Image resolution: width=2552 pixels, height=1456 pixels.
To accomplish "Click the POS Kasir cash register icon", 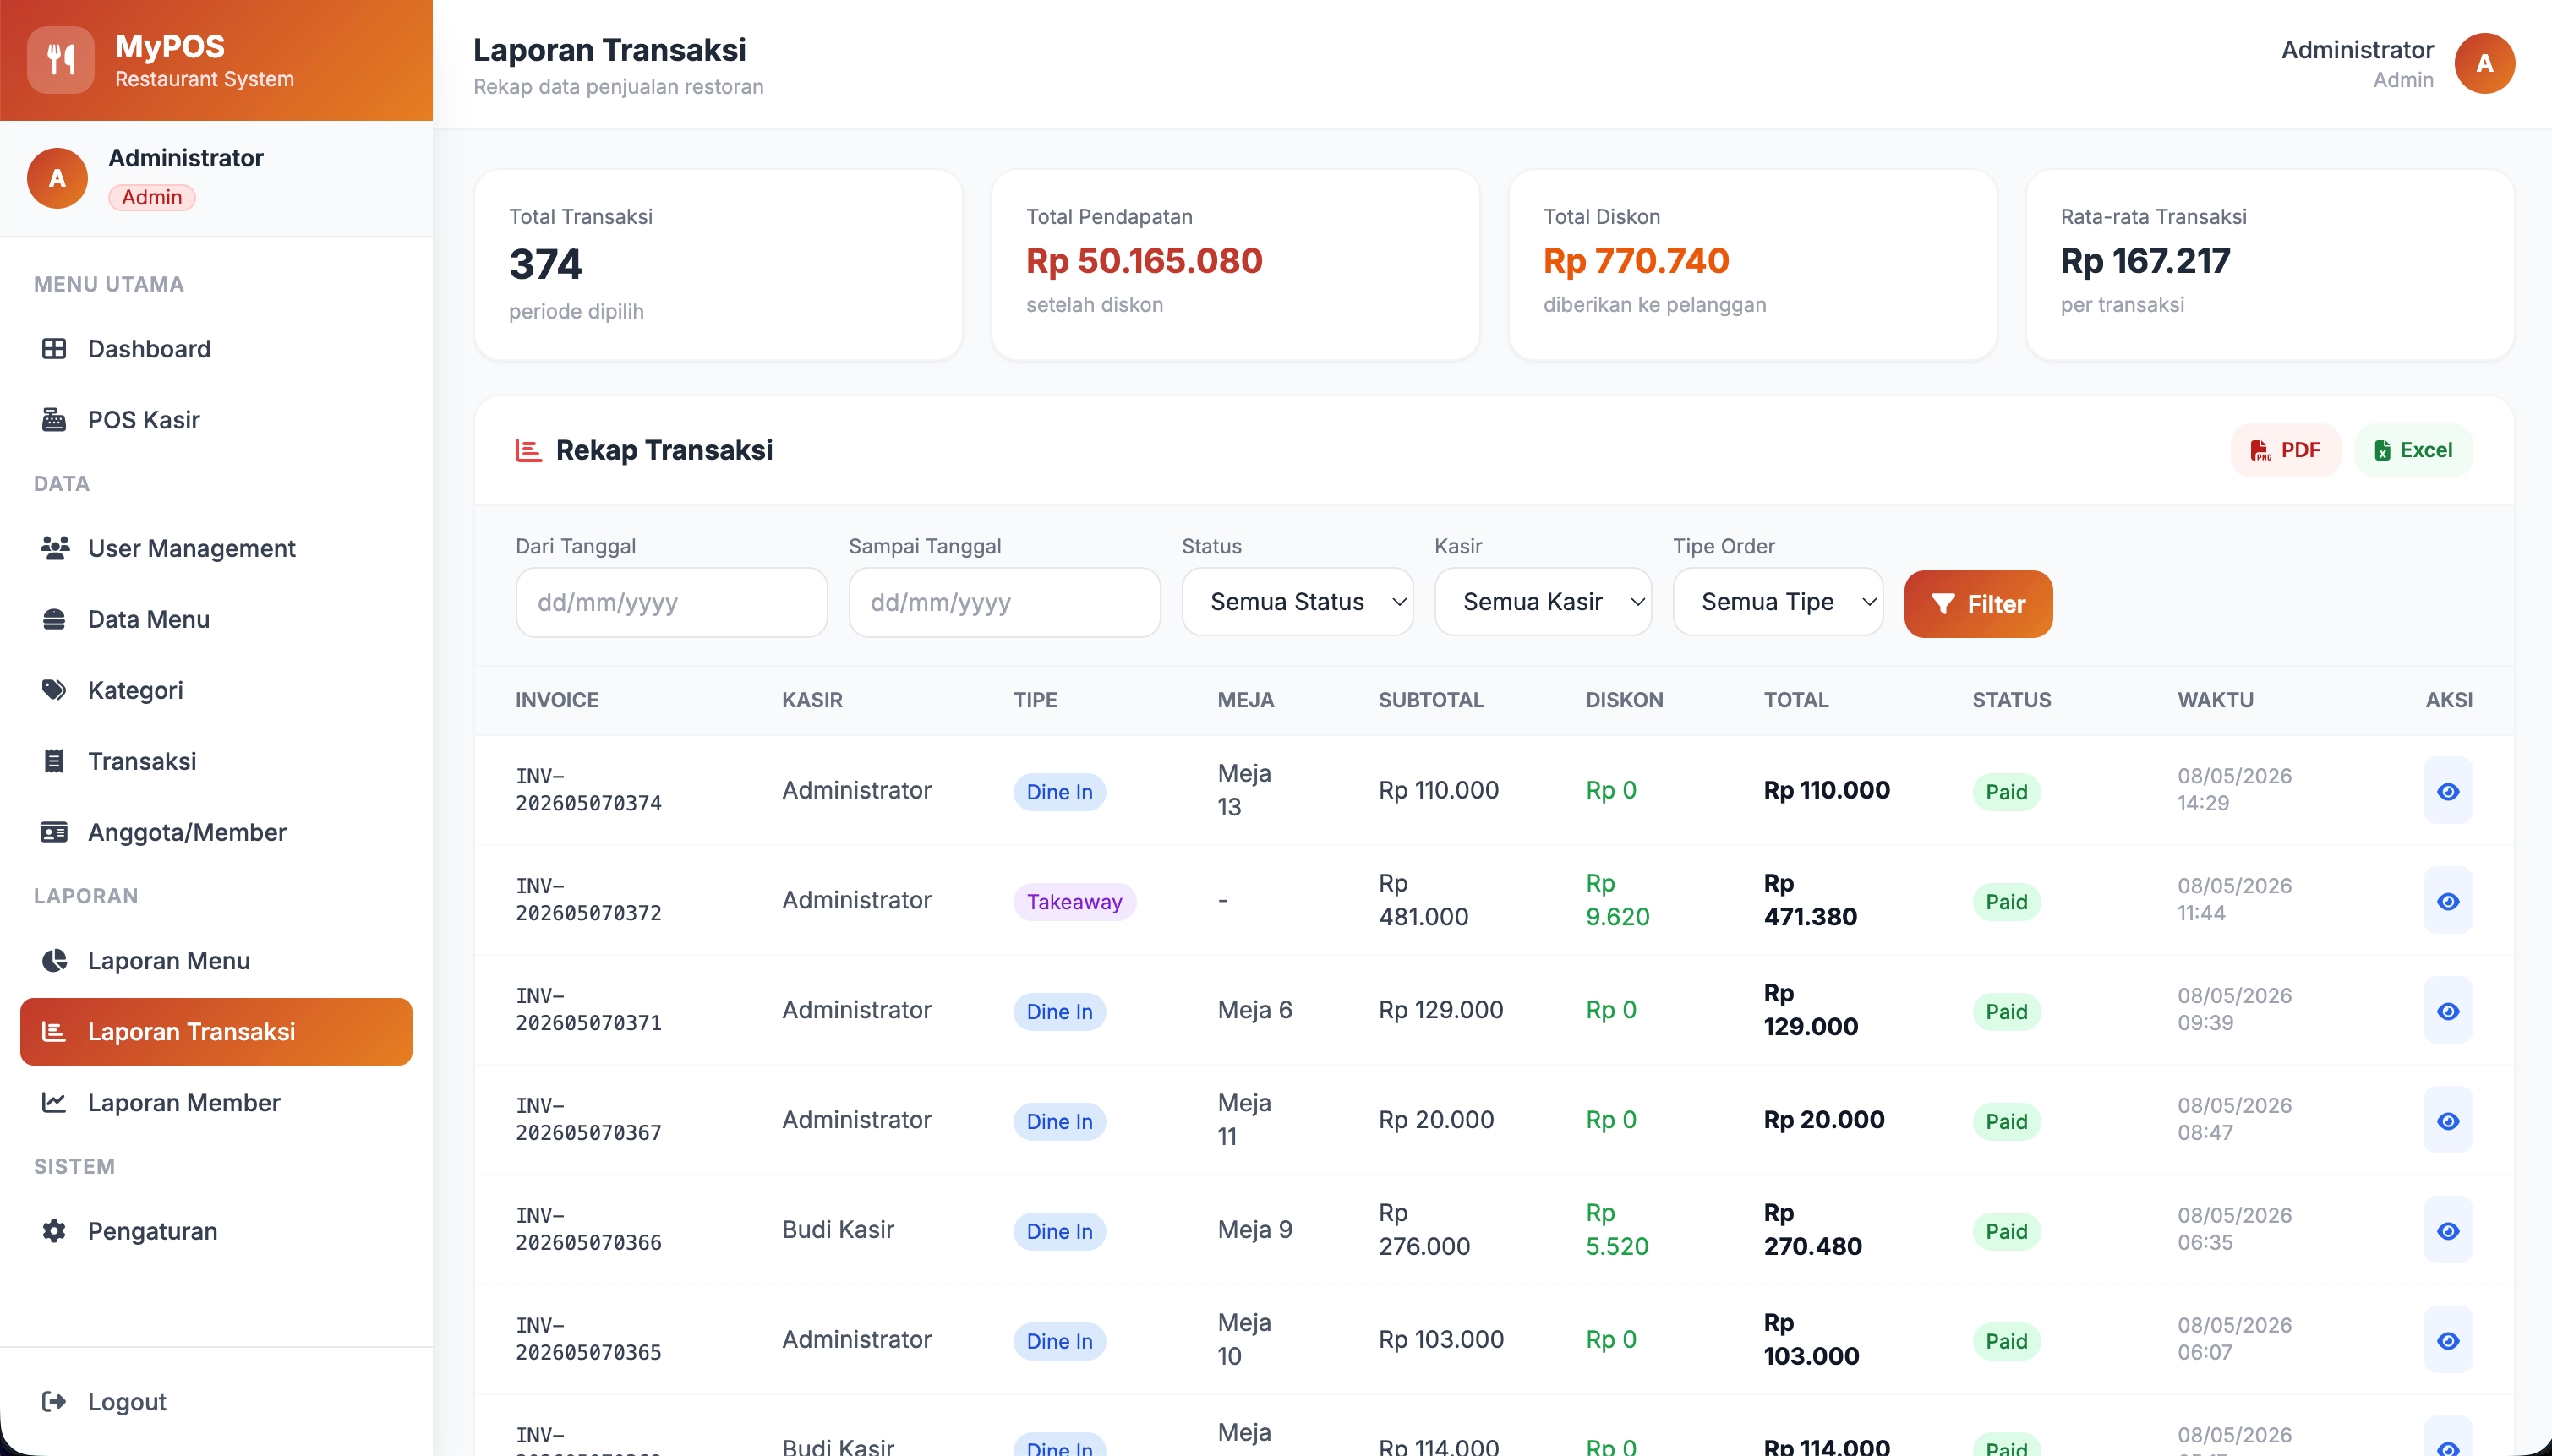I will click(x=54, y=420).
